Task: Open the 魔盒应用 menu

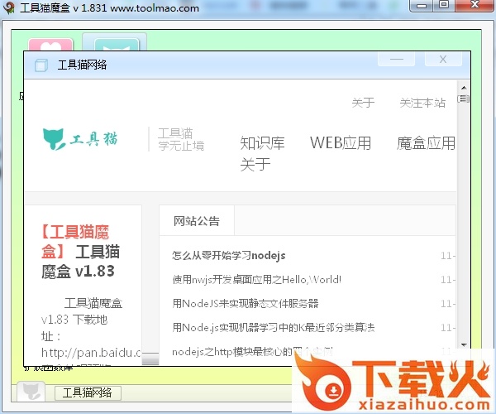Action: coord(426,143)
